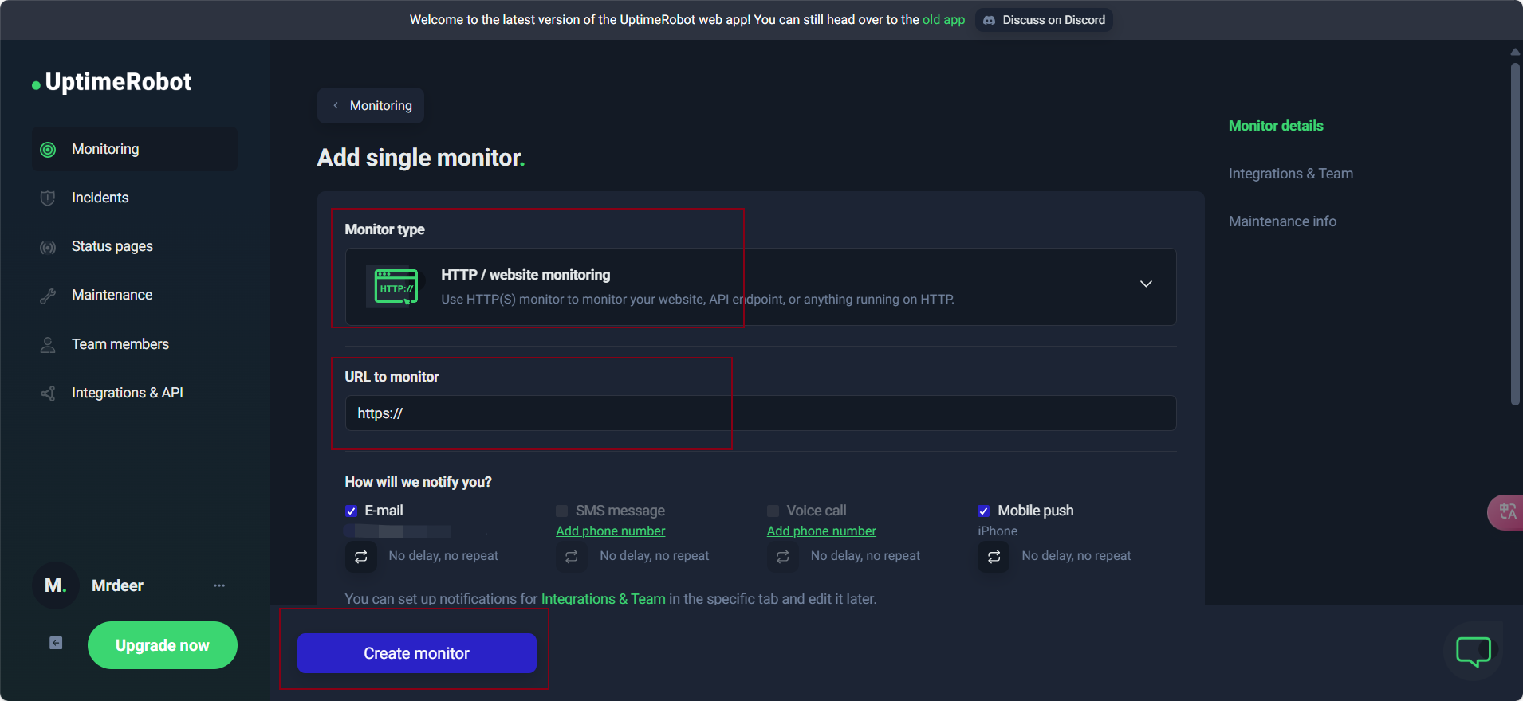1523x701 pixels.
Task: Open the live chat bubble icon
Action: pyautogui.click(x=1474, y=652)
